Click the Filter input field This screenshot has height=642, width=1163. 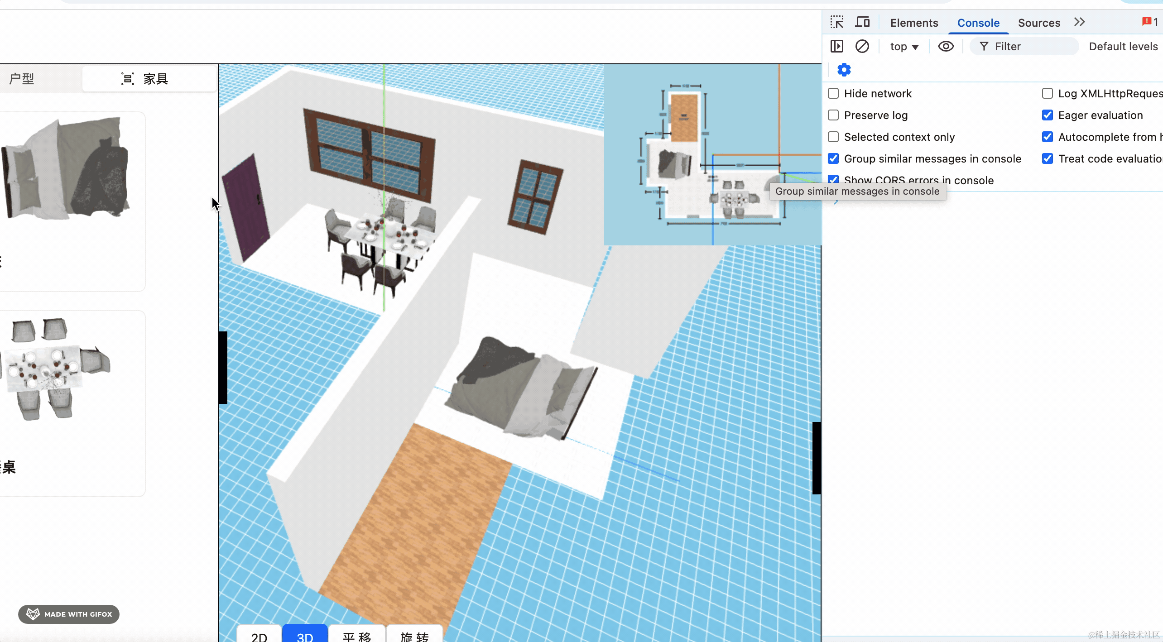(1024, 47)
